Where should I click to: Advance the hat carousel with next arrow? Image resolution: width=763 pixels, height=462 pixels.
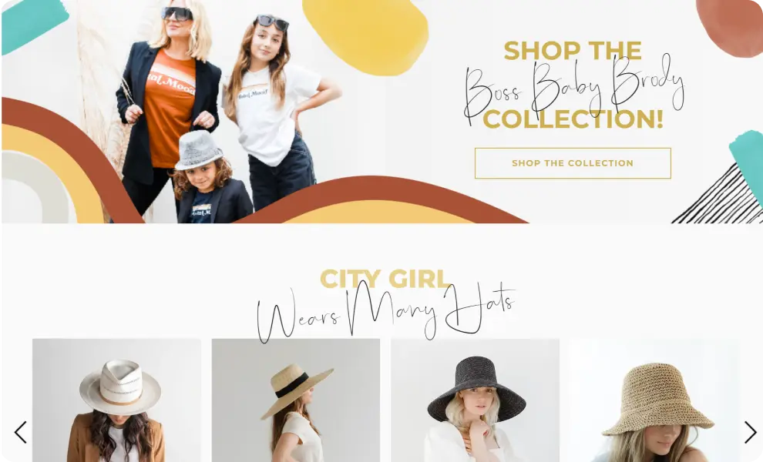pyautogui.click(x=751, y=432)
